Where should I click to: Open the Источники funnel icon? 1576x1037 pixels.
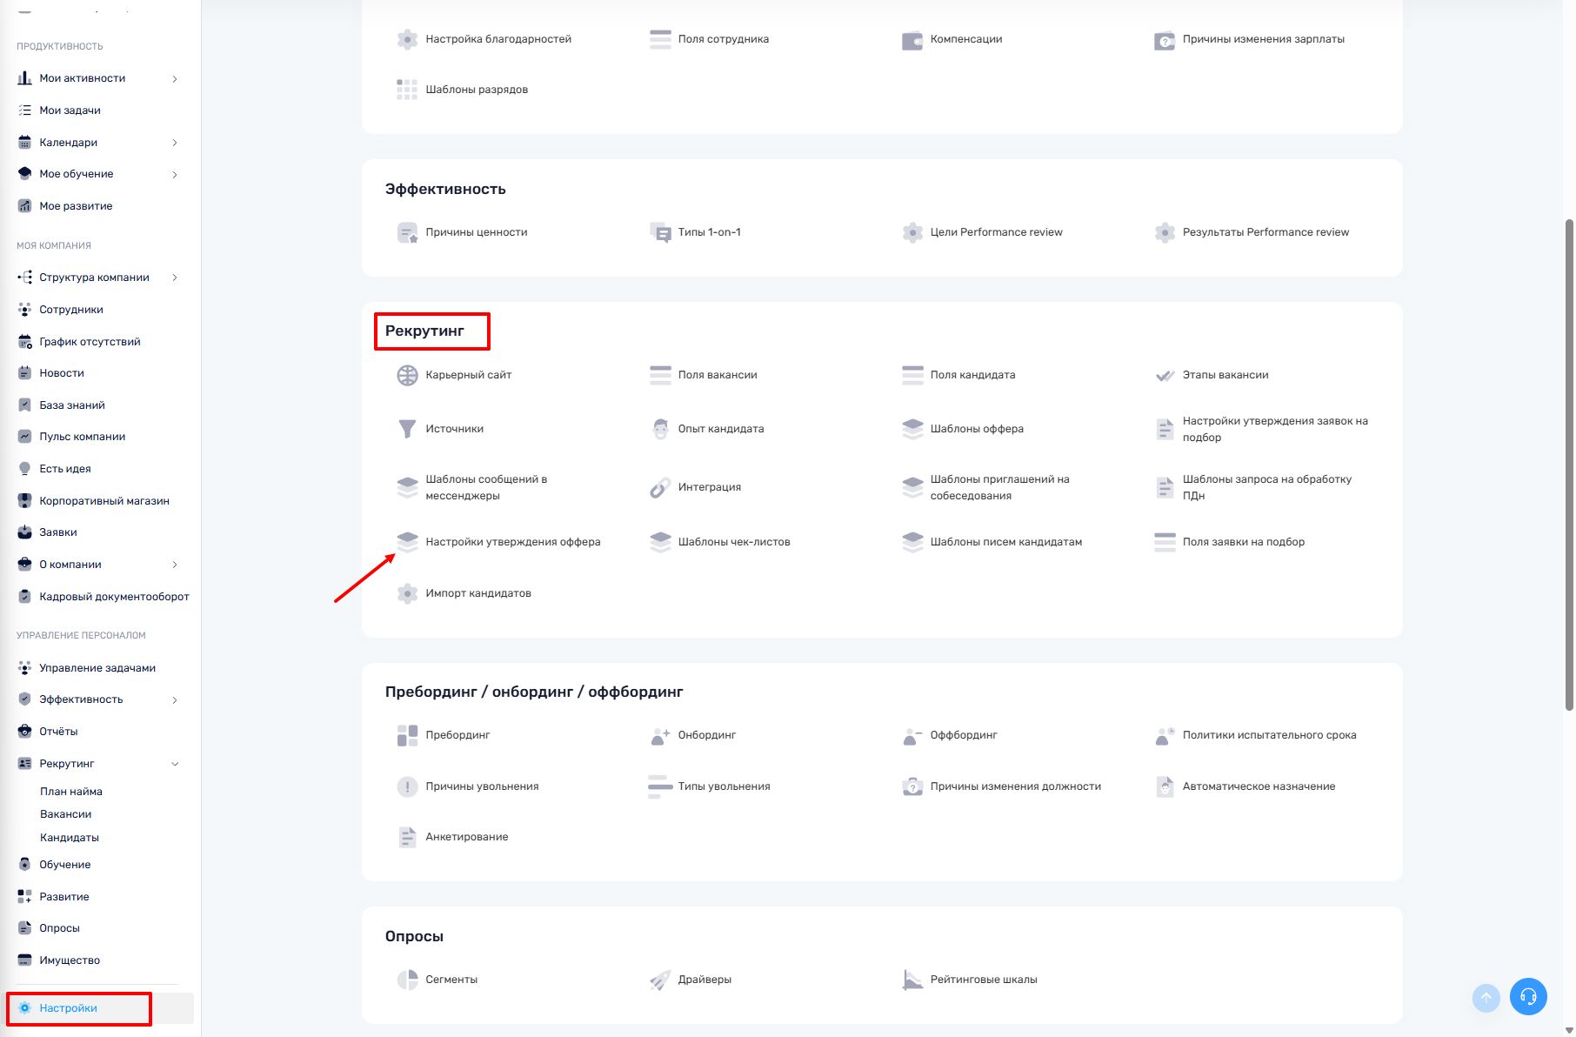tap(407, 429)
